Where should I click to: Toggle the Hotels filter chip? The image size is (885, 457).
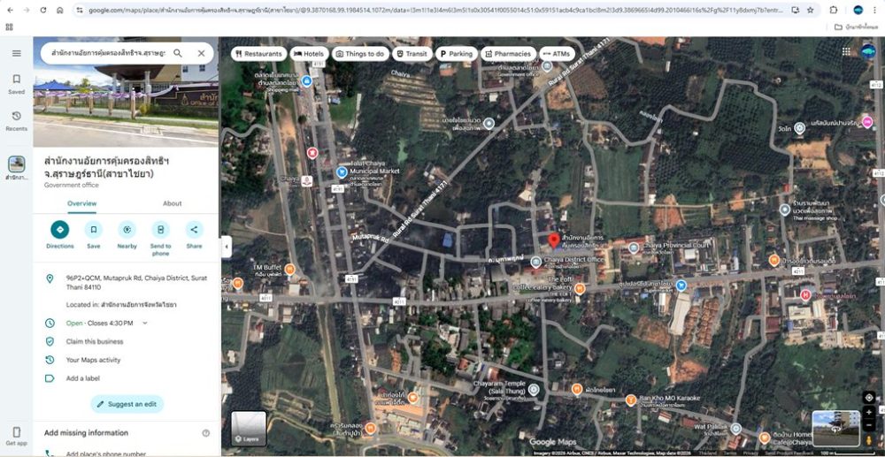(x=308, y=54)
